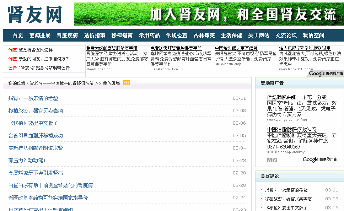Click breadcrumb 要闻进展
The image size is (344, 211).
[x=112, y=83]
